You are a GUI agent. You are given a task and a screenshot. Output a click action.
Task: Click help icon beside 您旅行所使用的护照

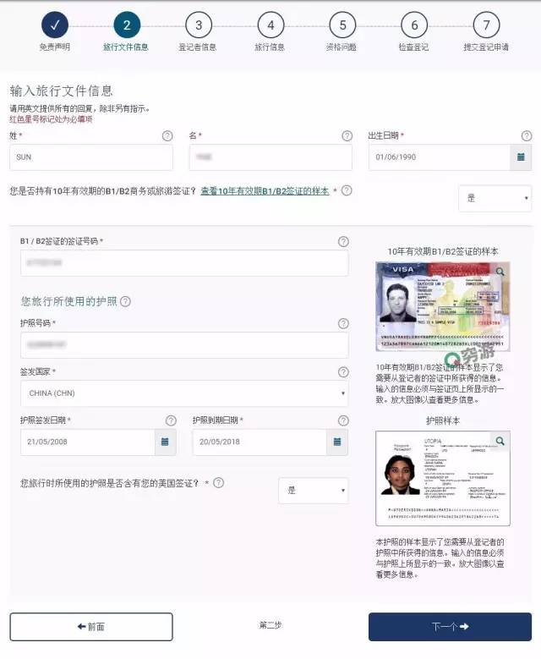pyautogui.click(x=125, y=301)
